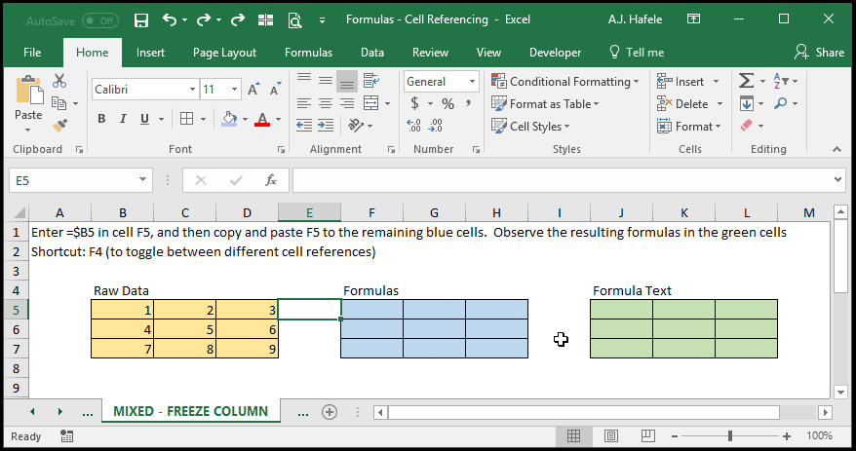Open the Calibri font name dropdown
The height and width of the screenshot is (451, 856).
point(192,90)
